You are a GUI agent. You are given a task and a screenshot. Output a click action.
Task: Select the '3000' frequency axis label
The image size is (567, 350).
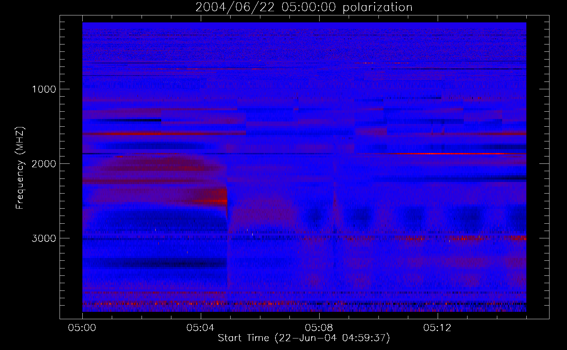44,238
